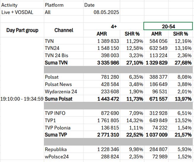Click the 19:10:00 - 19:34:59 time slot cell
The width and height of the screenshot is (194, 162).
[x=22, y=98]
